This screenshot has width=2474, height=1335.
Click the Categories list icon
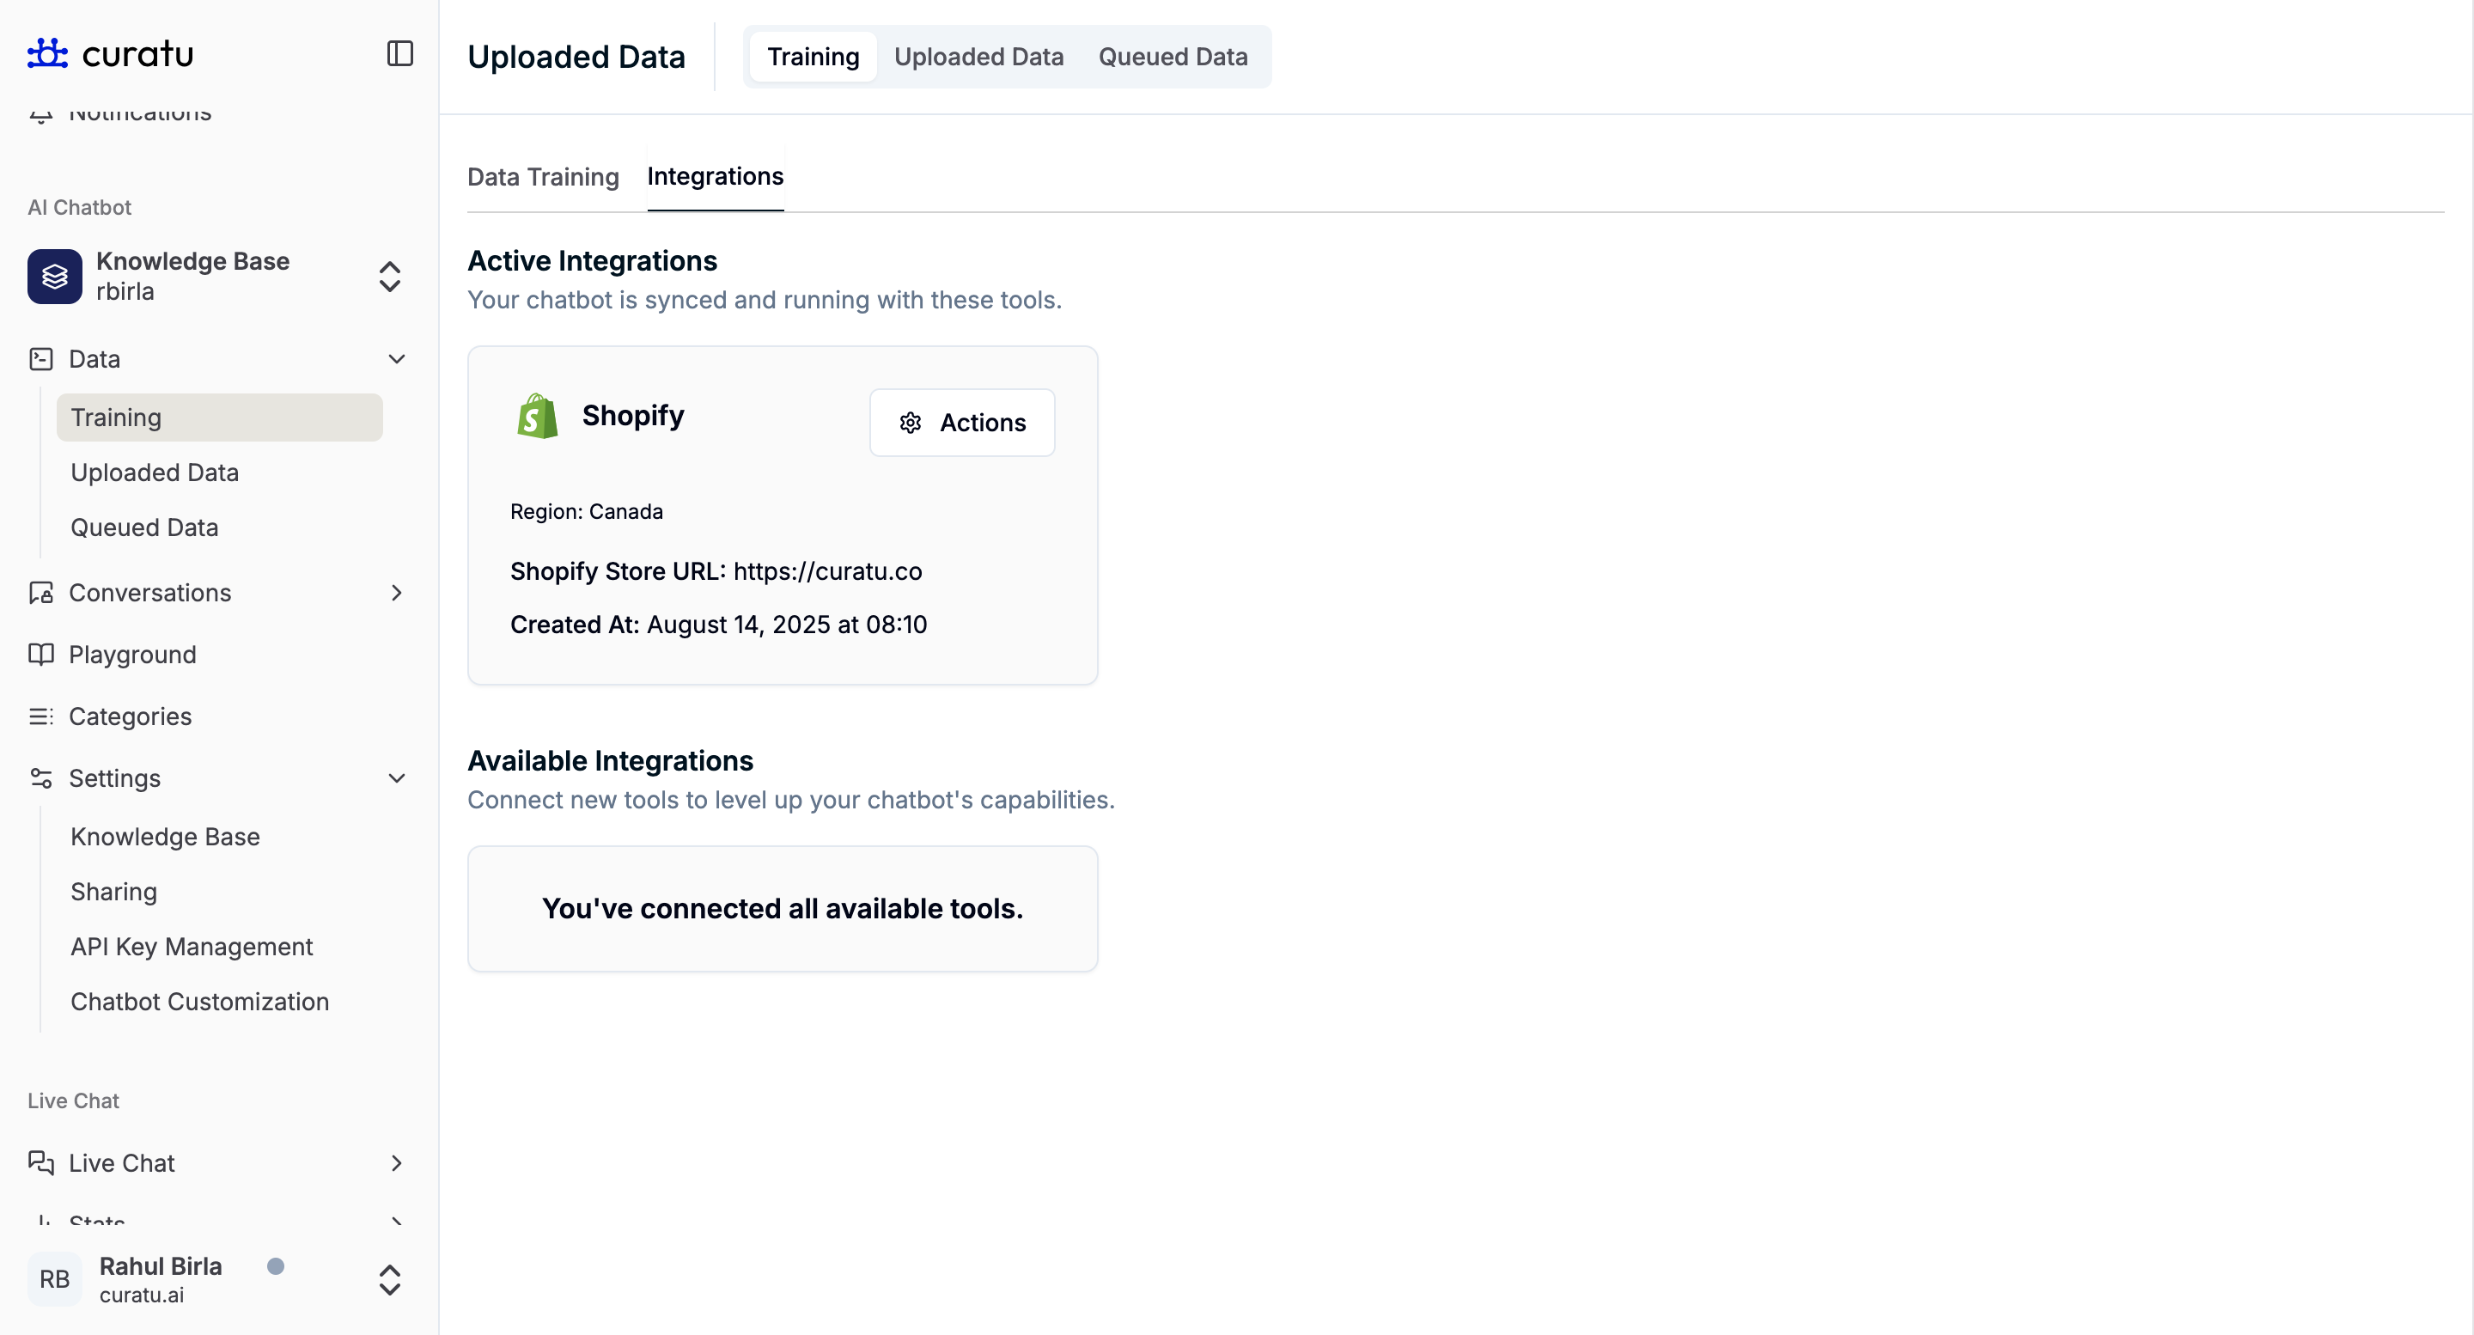[40, 716]
